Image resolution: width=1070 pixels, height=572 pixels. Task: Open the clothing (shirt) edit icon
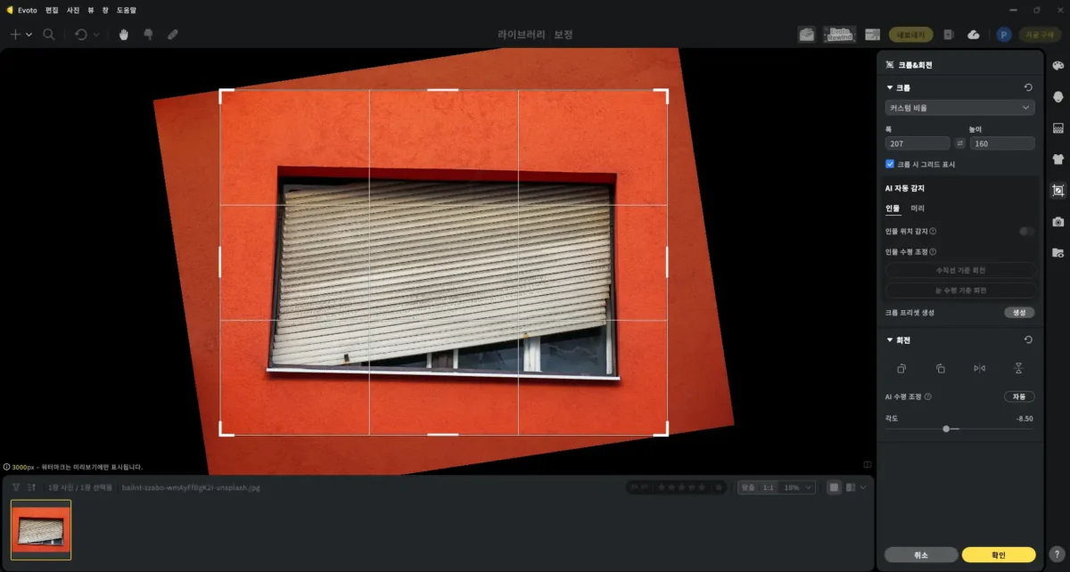(1058, 159)
